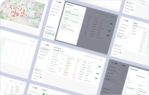Open Filter by on the left numeric table
This screenshot has height=95, width=149.
(x=33, y=41)
